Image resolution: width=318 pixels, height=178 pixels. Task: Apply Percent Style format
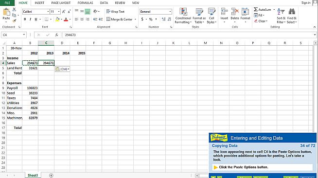pyautogui.click(x=151, y=19)
